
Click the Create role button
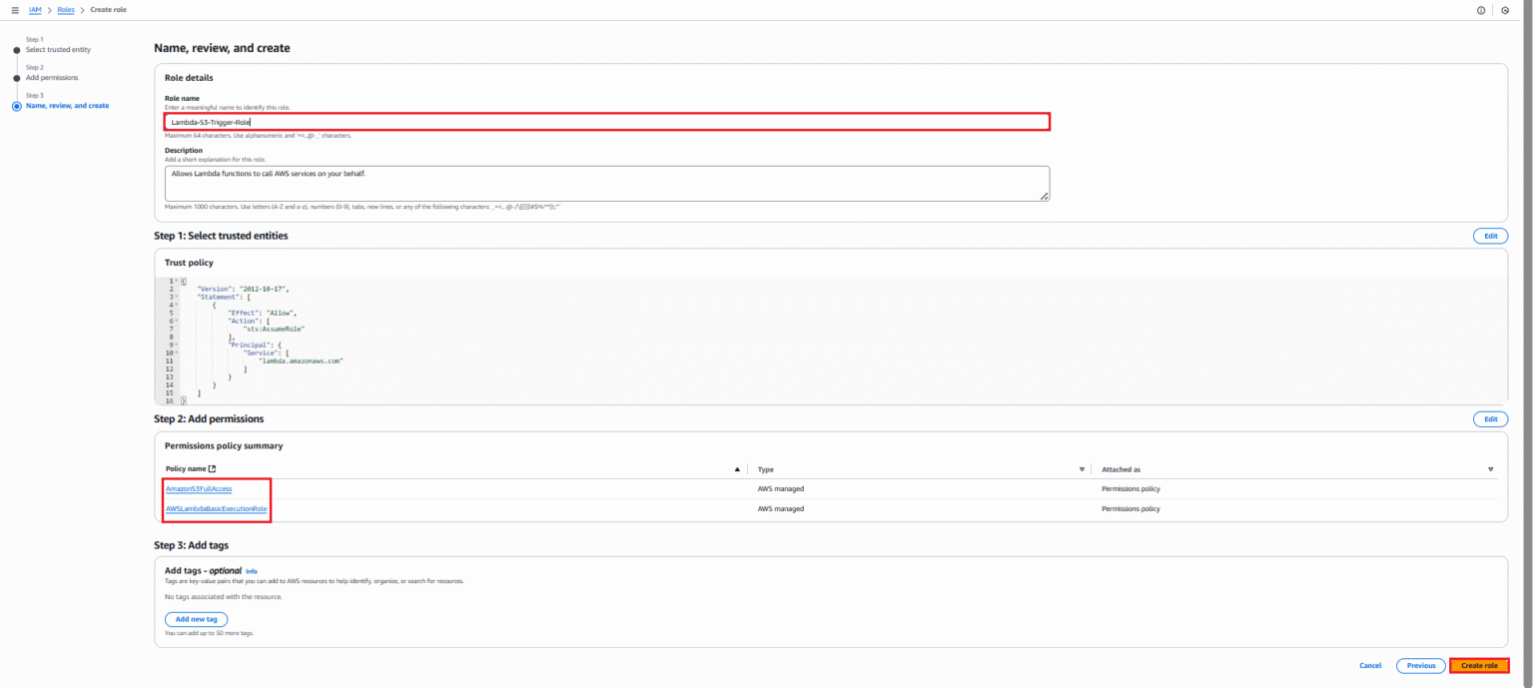[1479, 665]
